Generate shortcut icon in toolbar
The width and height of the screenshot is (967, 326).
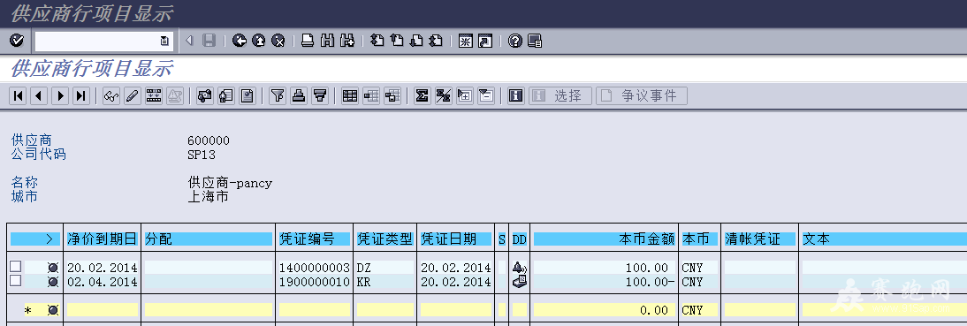[x=485, y=41]
